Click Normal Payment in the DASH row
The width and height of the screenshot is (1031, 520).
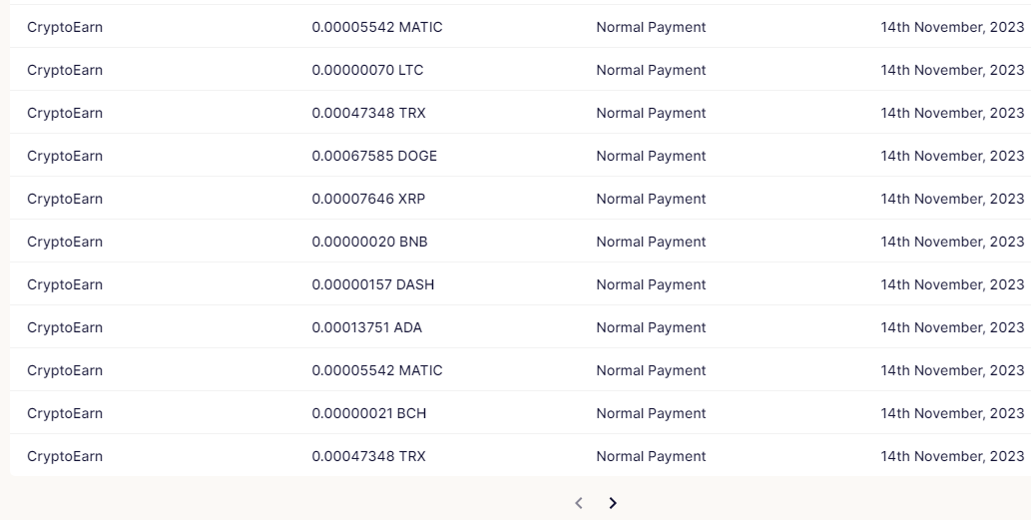(x=651, y=284)
